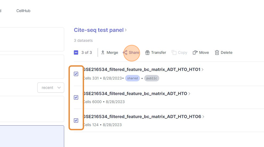Click the Transfer gift icon
The height and width of the screenshot is (147, 264).
click(147, 52)
